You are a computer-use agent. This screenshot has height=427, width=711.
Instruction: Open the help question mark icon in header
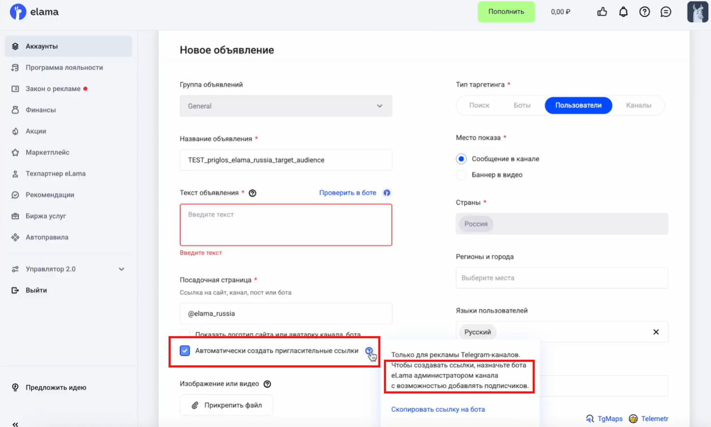point(644,12)
